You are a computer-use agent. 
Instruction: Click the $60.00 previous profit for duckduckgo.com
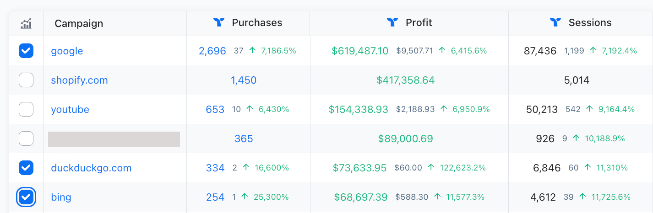pyautogui.click(x=408, y=168)
